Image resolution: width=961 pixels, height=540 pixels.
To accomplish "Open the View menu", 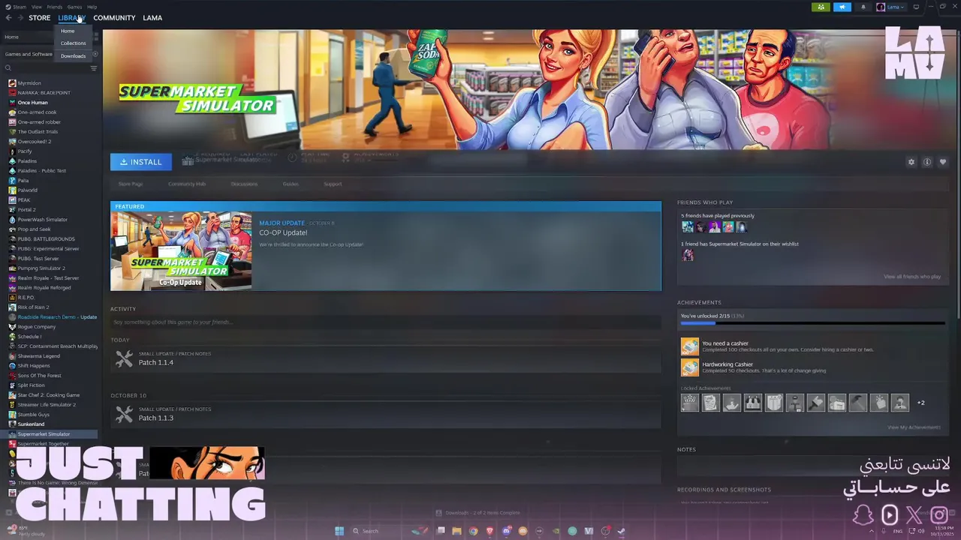I will tap(37, 7).
